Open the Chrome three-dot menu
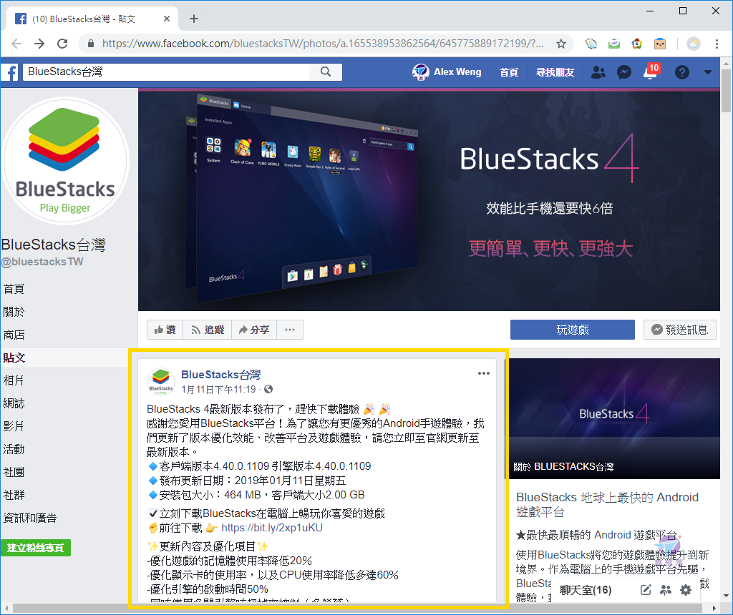733x615 pixels. [717, 44]
